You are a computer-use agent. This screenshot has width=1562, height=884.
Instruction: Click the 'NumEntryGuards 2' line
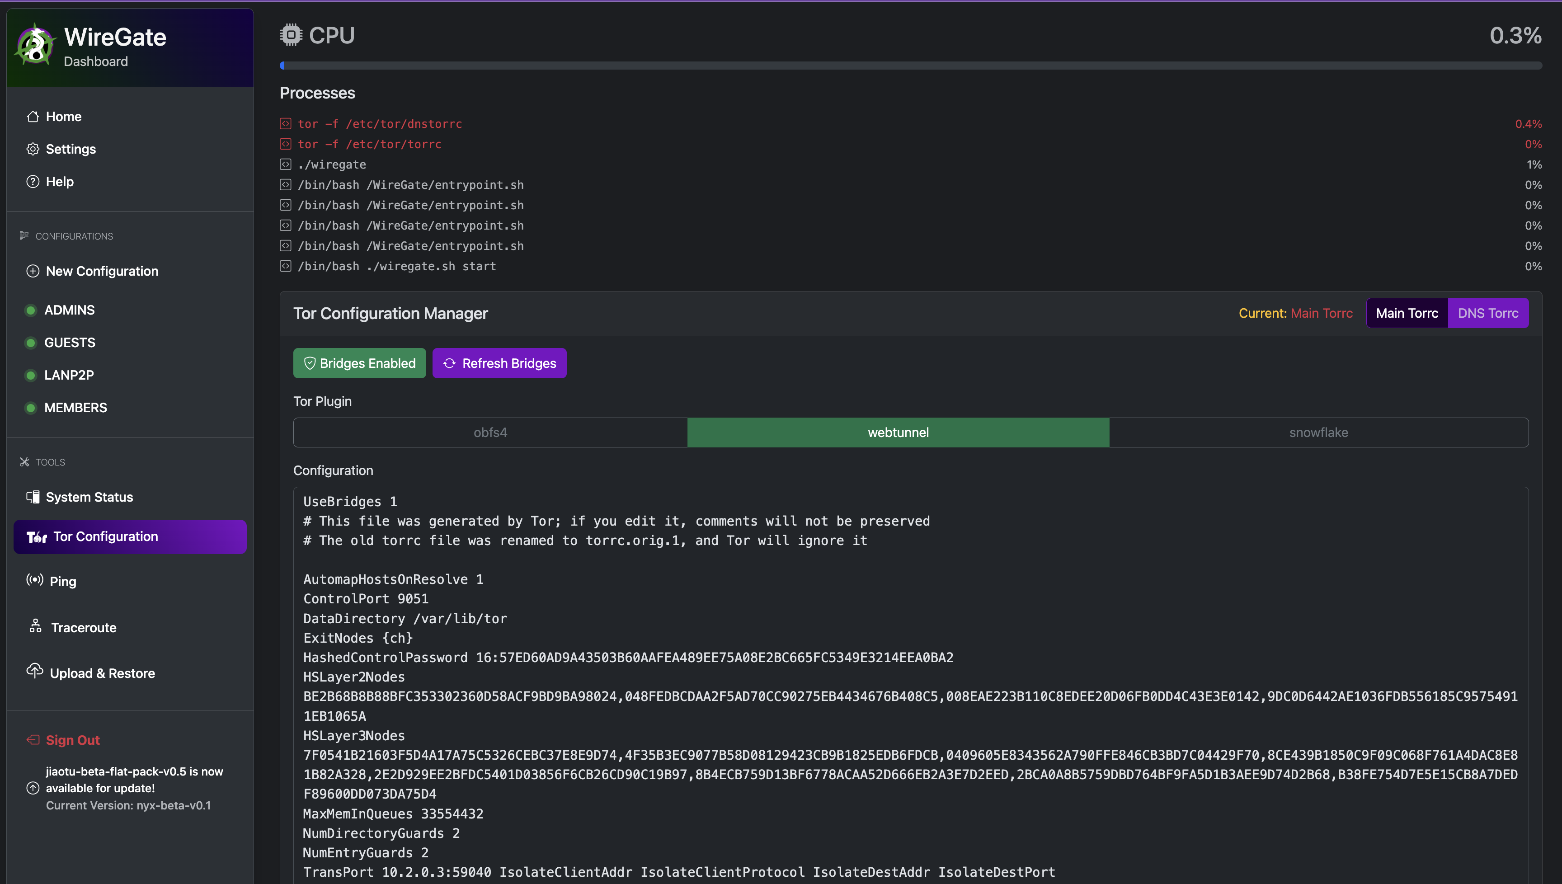coord(366,852)
